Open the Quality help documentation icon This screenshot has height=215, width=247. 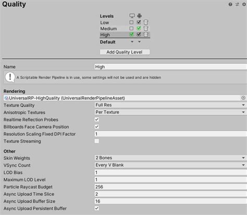(x=230, y=4)
